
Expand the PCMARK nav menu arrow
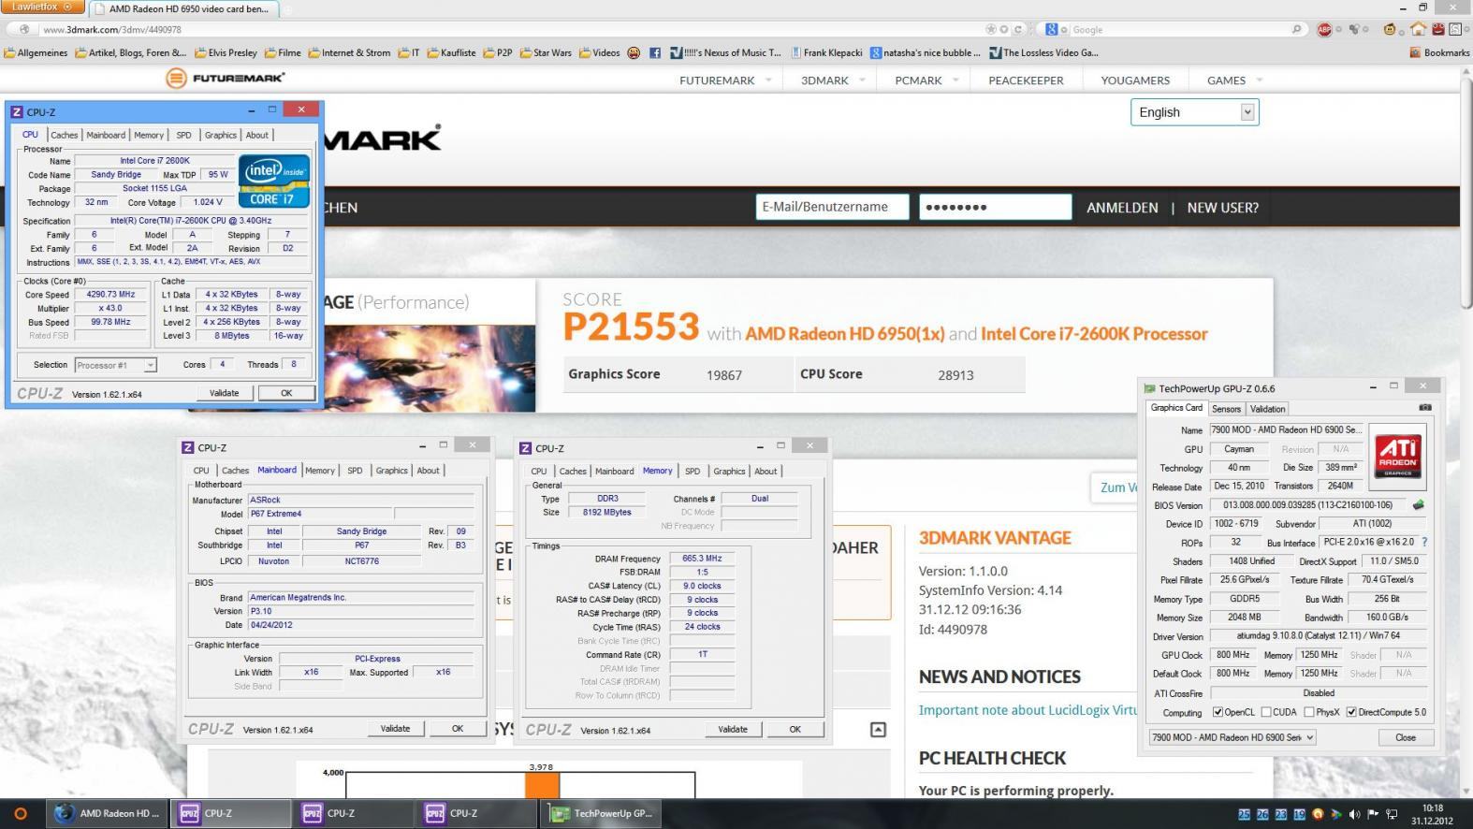point(955,80)
